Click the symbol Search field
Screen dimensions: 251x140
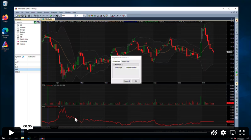click(x=24, y=22)
